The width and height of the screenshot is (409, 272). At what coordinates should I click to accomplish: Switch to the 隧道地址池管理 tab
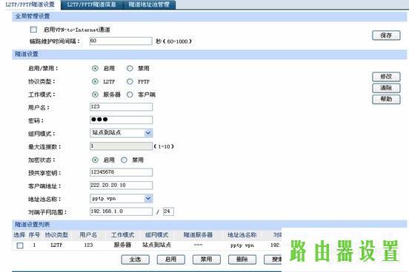tap(149, 4)
